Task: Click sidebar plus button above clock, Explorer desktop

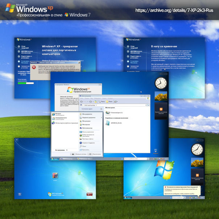Action: click(161, 74)
